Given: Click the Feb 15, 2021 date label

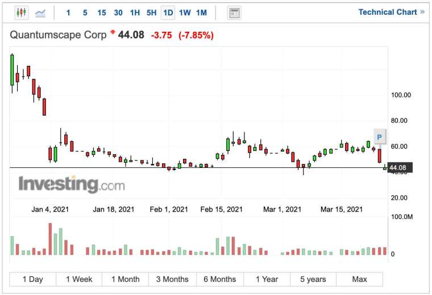Looking at the screenshot, I should coord(222,209).
